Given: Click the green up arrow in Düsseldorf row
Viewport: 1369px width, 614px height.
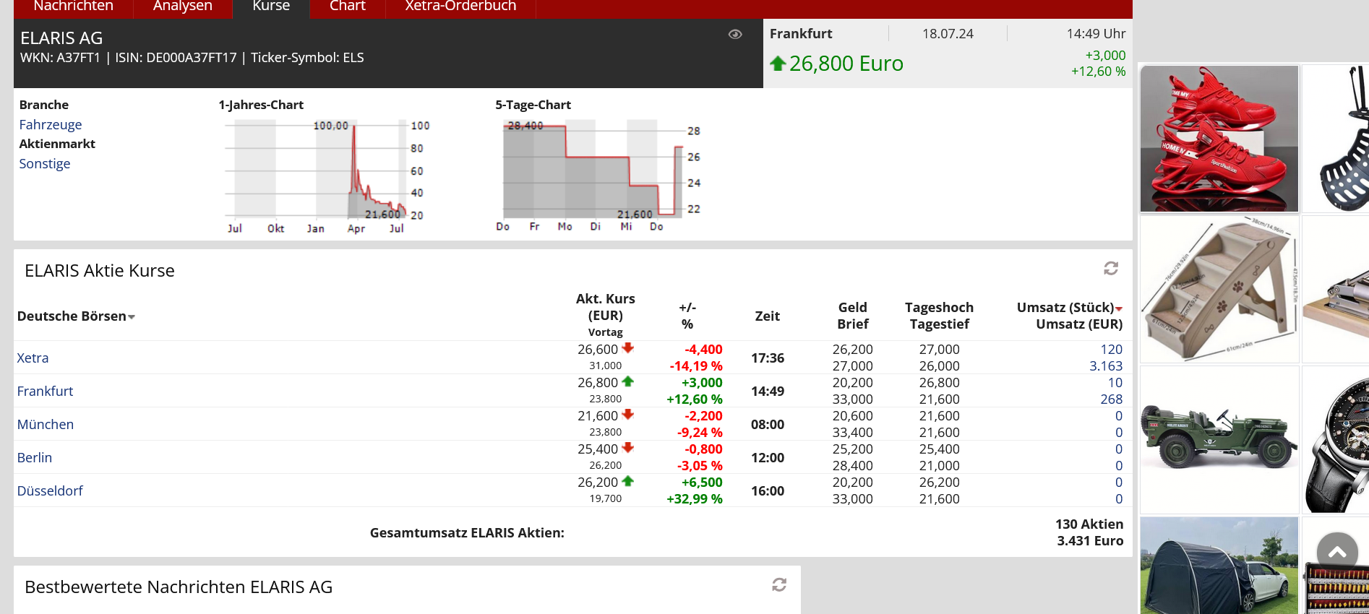Looking at the screenshot, I should (627, 481).
